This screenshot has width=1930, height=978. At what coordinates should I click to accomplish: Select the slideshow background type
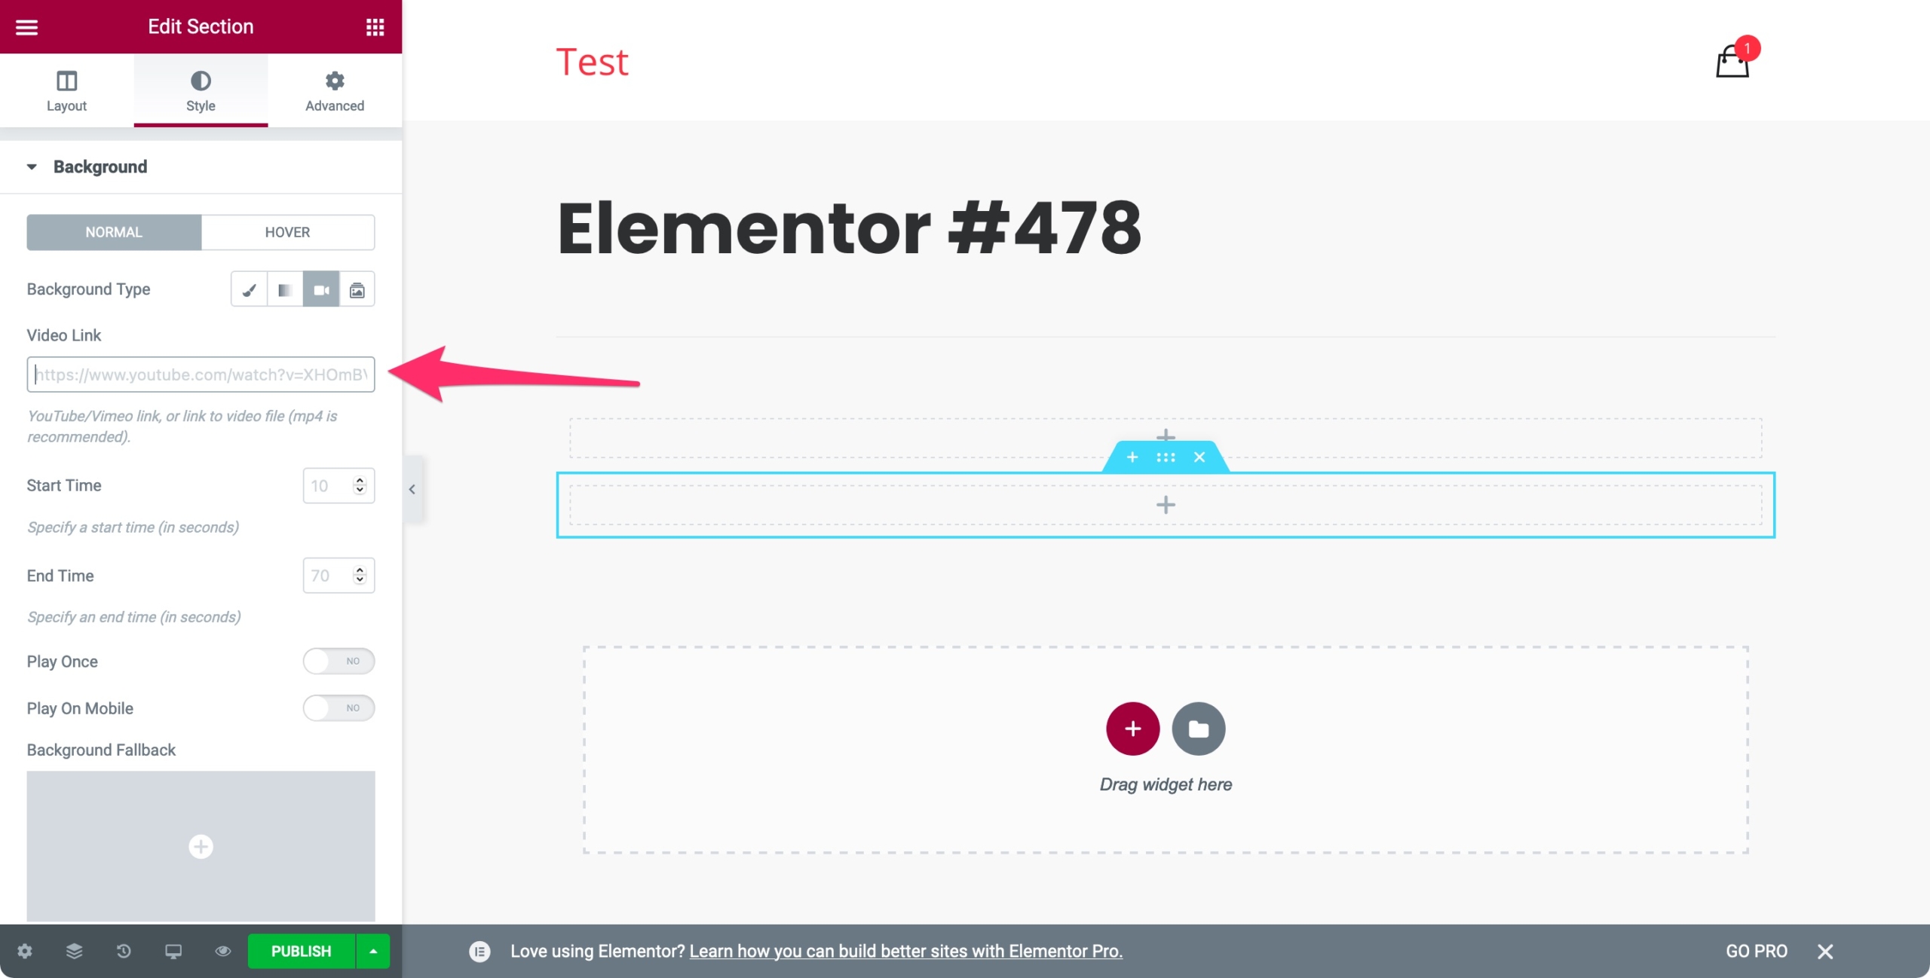(x=357, y=289)
